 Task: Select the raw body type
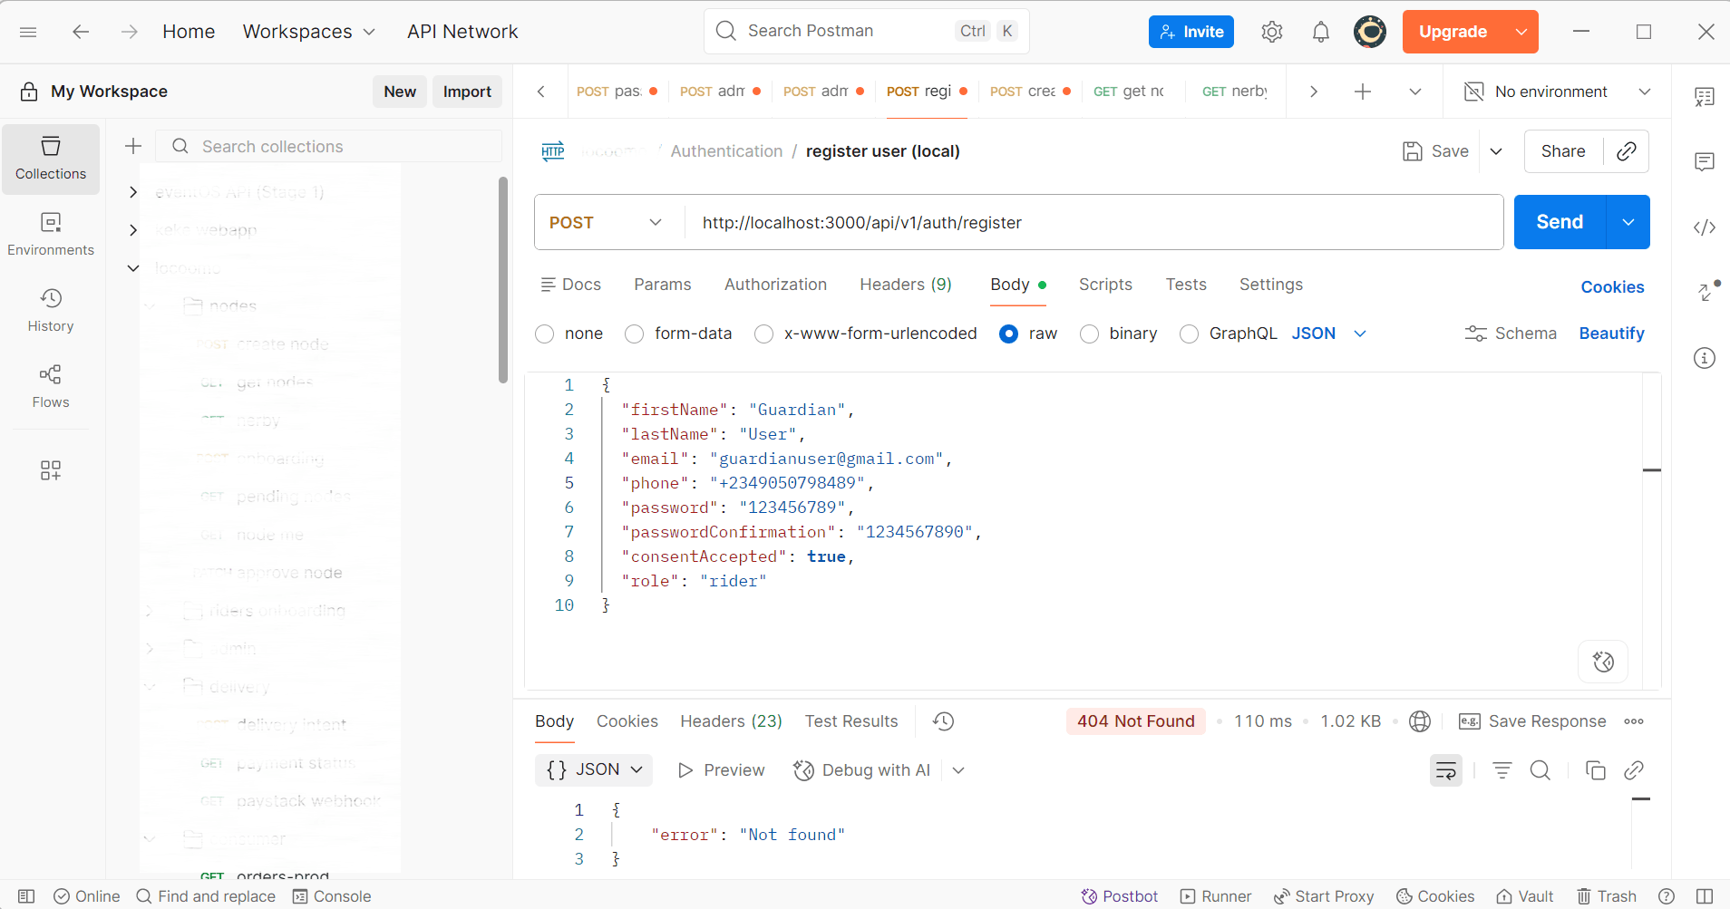coord(1008,334)
